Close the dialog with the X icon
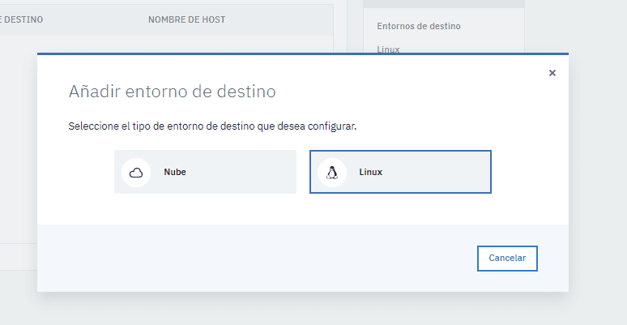This screenshot has width=627, height=325. (x=552, y=73)
